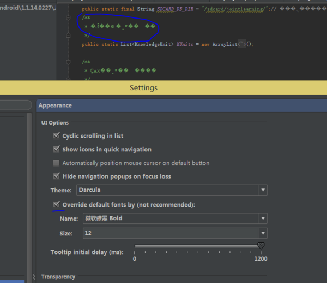327x283 pixels.
Task: Open the font Name dropdown arrow
Action: (263, 219)
